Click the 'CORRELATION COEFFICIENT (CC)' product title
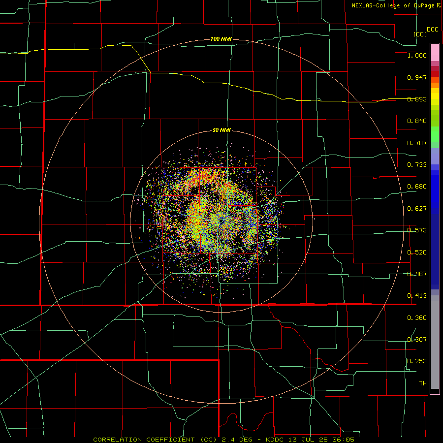 156,440
